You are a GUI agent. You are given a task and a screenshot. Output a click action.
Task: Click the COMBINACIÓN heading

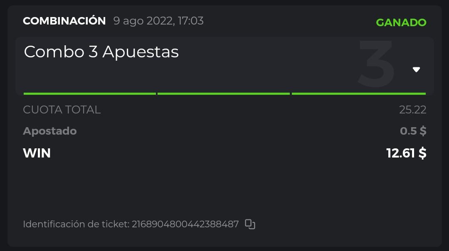(x=64, y=21)
